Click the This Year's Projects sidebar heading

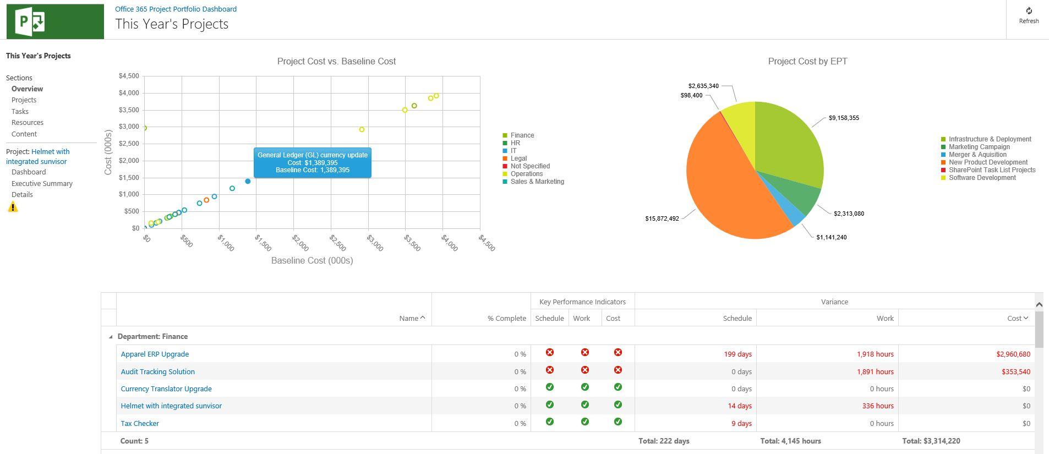click(x=39, y=56)
